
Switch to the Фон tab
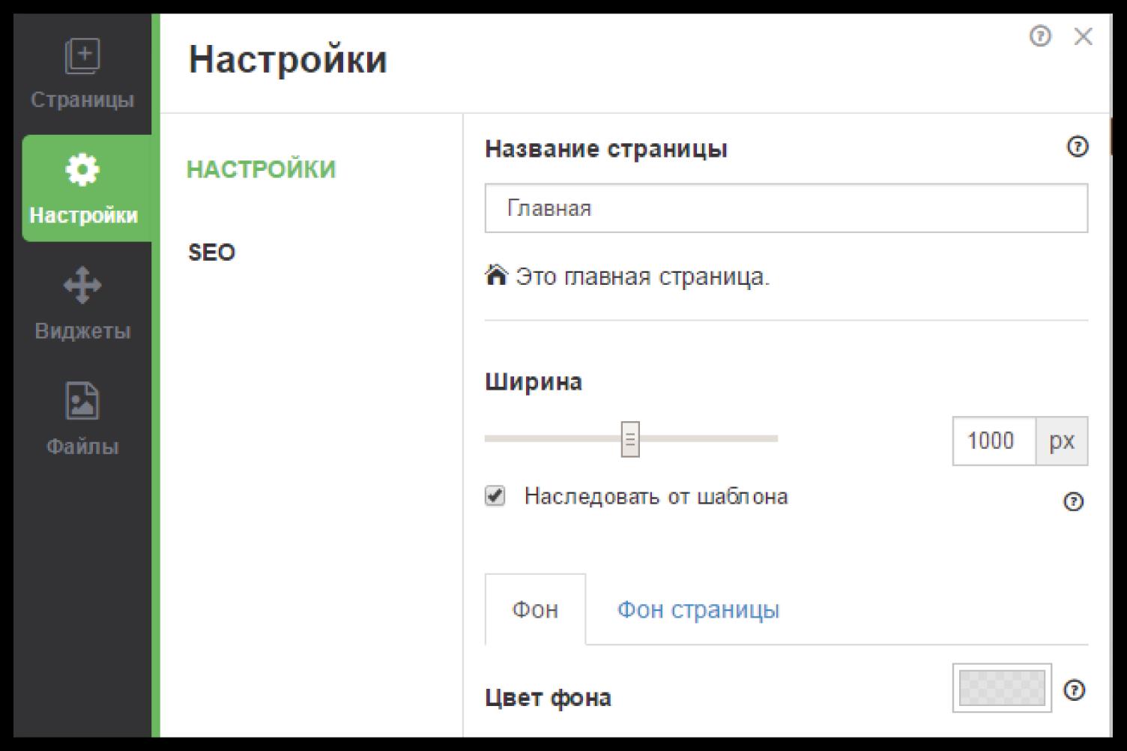pos(535,609)
